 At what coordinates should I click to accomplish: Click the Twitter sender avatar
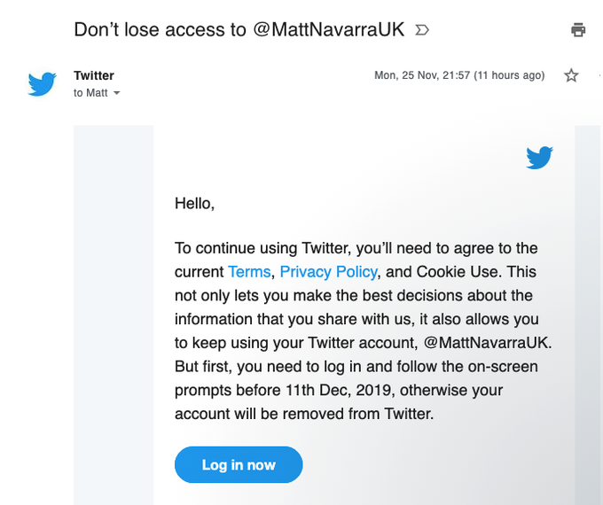coord(42,84)
